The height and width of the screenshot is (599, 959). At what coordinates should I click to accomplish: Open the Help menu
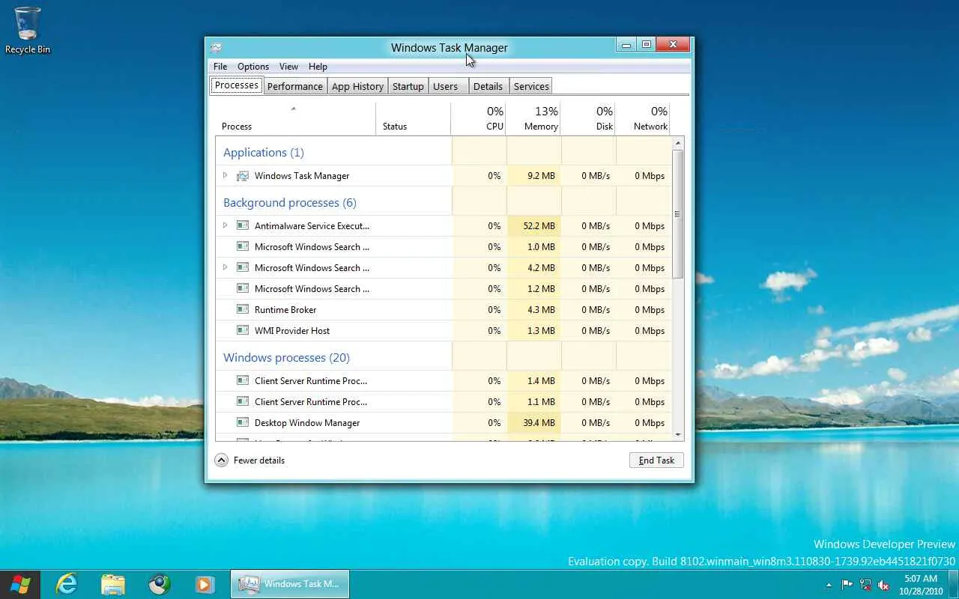point(318,67)
